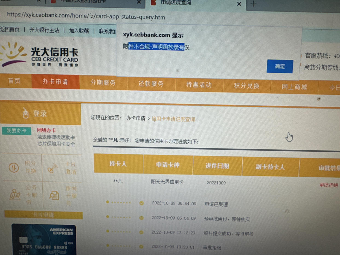The image size is (340, 255).
Task: Open the 分期服务 navigation item
Action: [103, 82]
